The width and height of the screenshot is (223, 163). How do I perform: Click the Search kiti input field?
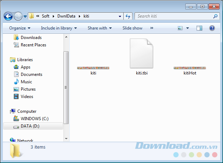coord(174,16)
